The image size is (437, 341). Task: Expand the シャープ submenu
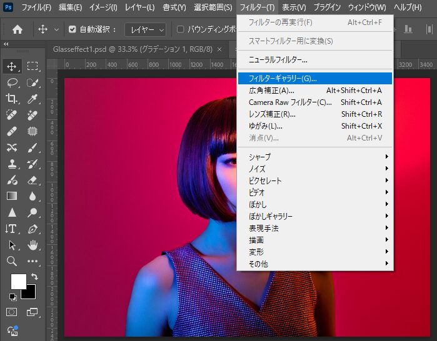(315, 157)
